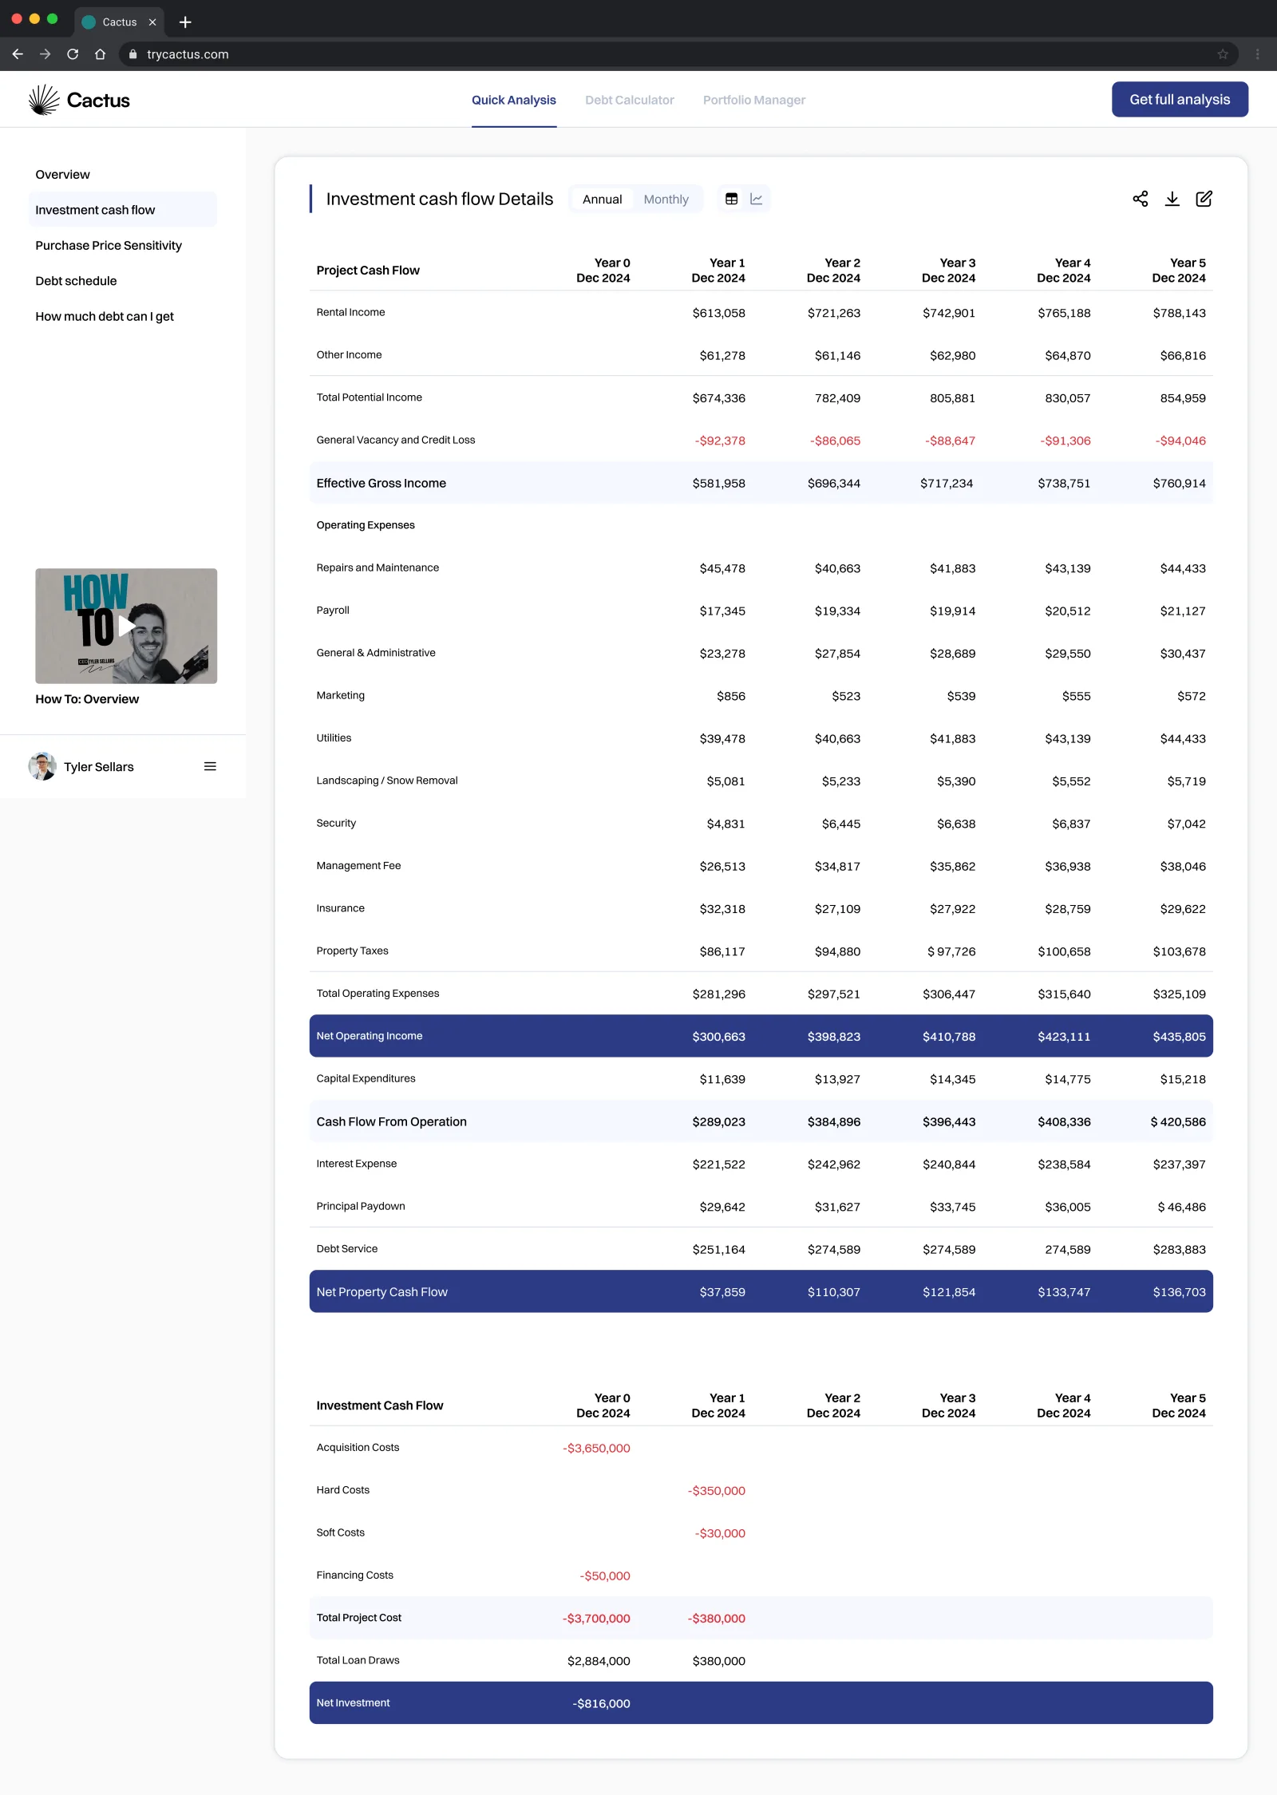Image resolution: width=1277 pixels, height=1795 pixels.
Task: Click Capital Expenditures row label
Action: pyautogui.click(x=366, y=1078)
